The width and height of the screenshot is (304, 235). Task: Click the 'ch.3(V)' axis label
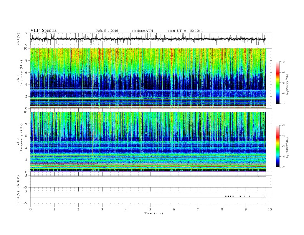coord(18,182)
